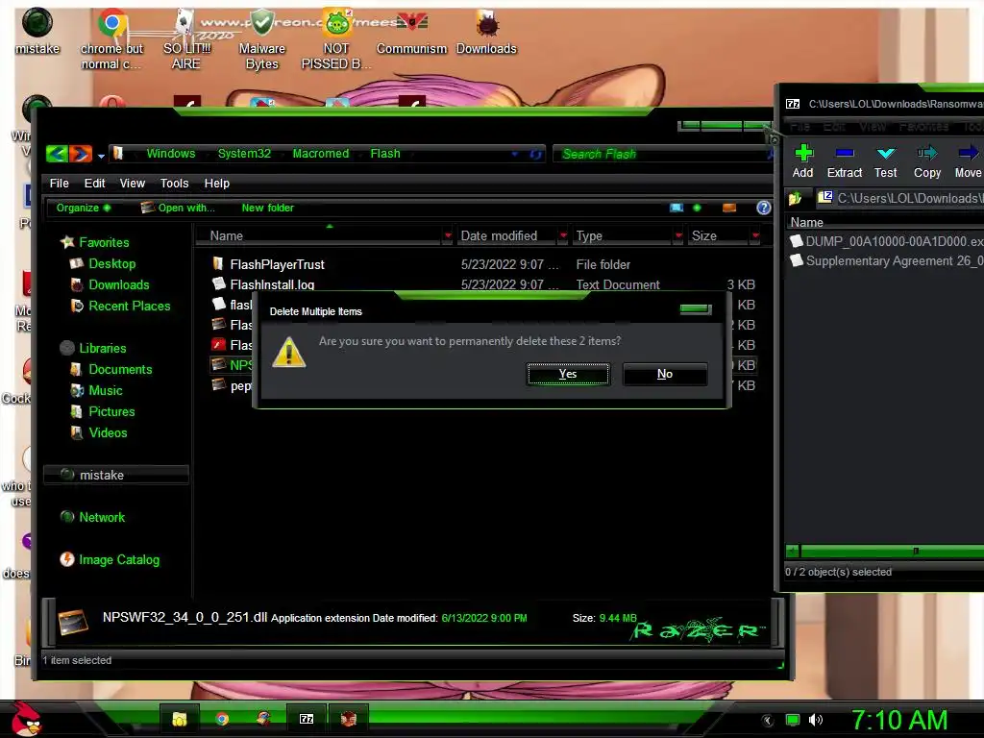Open the Downloads desktop icon

(x=486, y=33)
